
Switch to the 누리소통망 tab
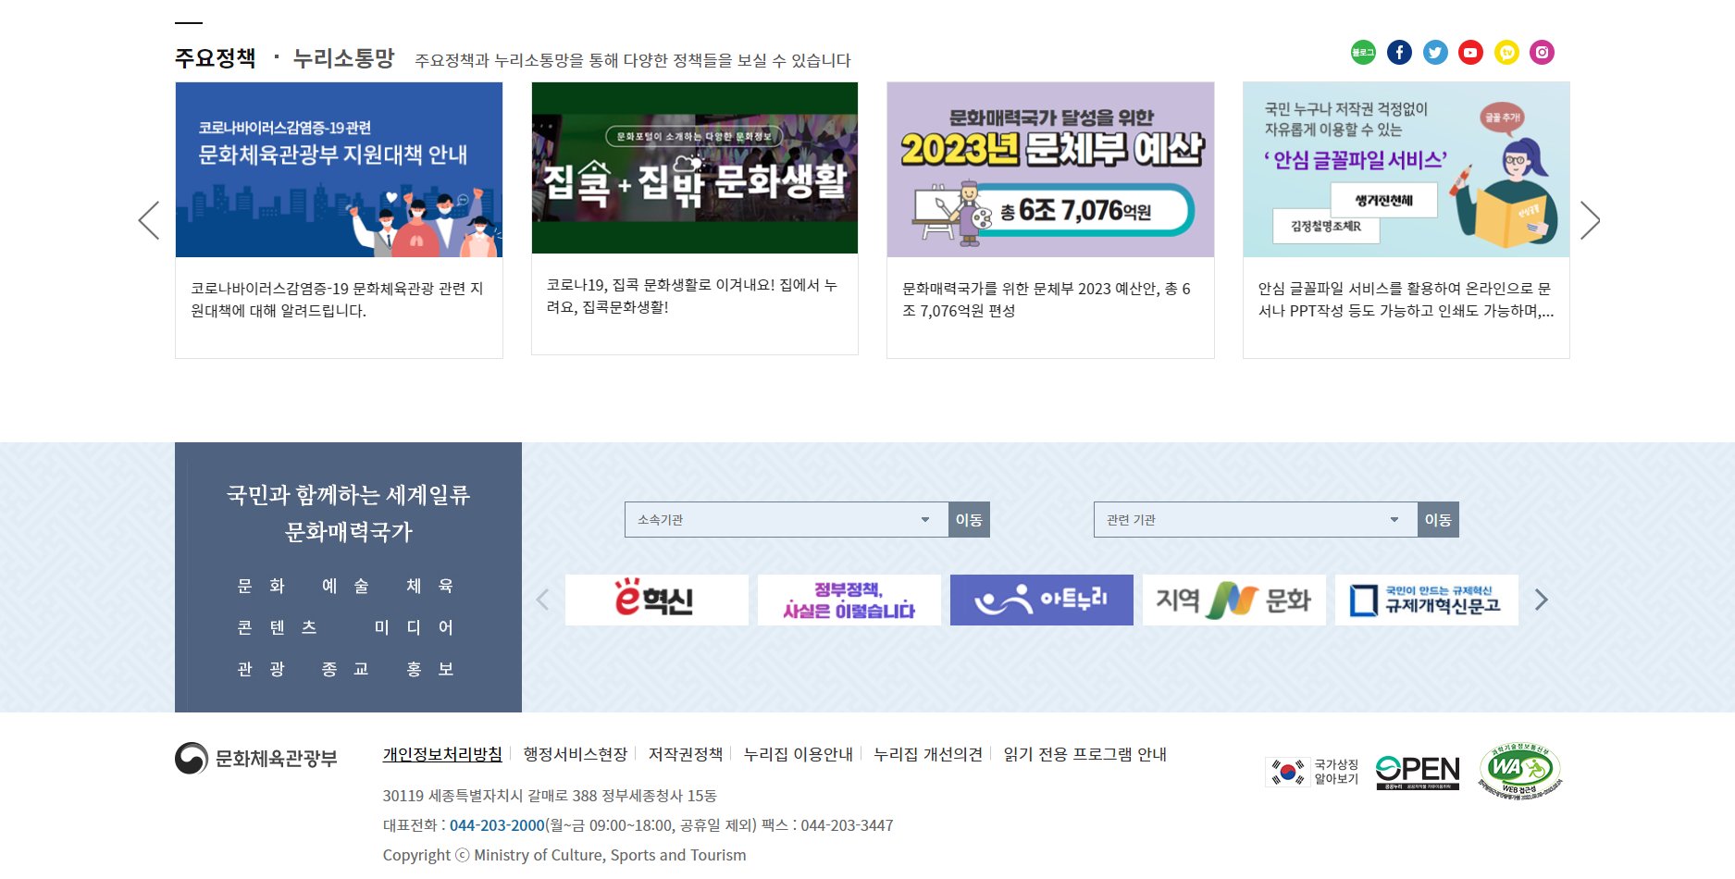pos(343,58)
